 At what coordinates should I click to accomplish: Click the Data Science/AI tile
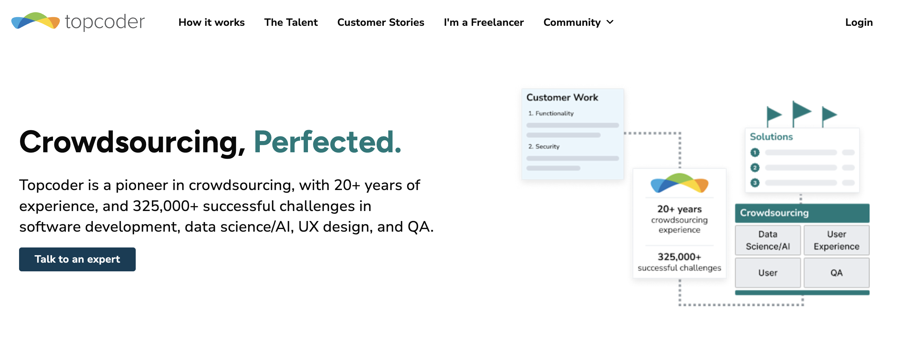[x=767, y=240]
